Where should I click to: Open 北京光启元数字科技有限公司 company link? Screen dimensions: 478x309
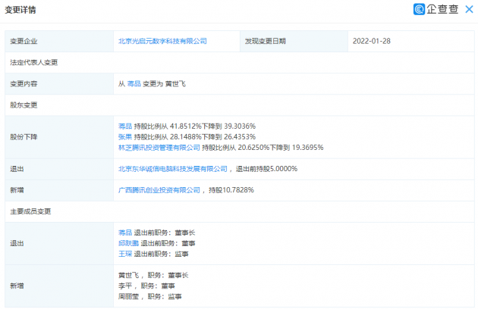[162, 41]
